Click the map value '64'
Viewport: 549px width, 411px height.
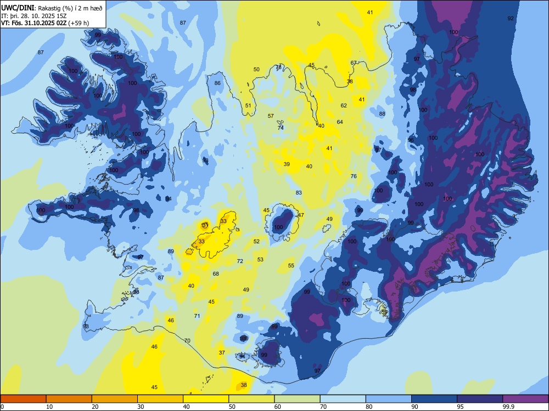pos(340,122)
